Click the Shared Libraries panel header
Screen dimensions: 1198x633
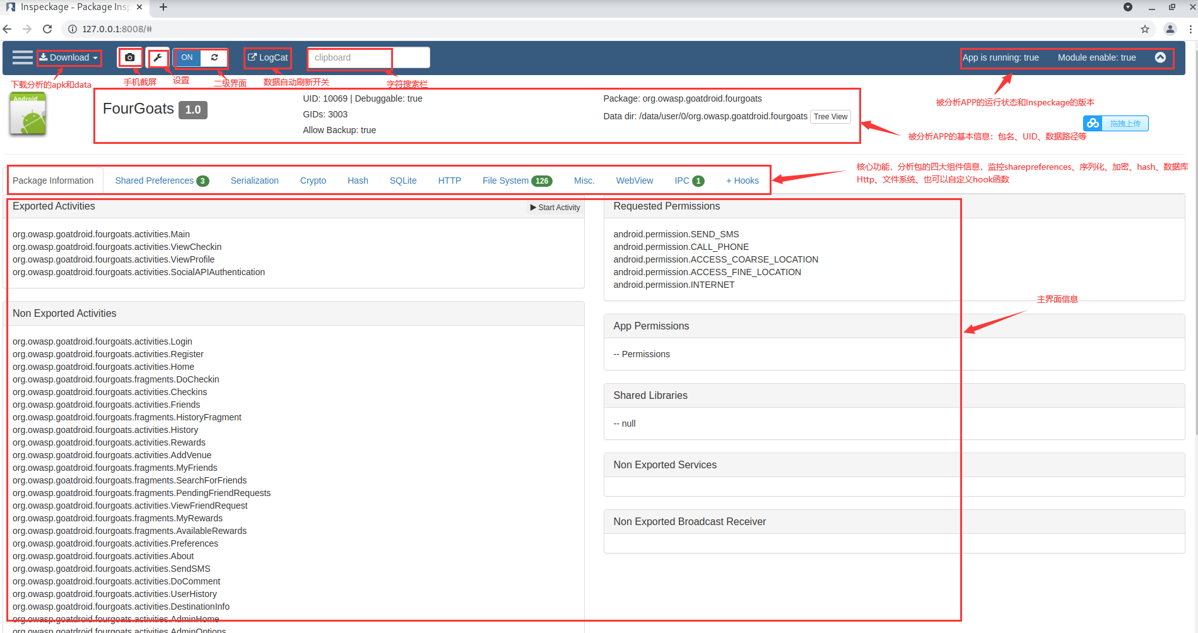(x=894, y=396)
